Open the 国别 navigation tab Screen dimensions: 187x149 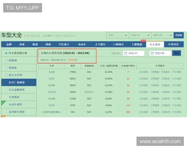click(48, 44)
